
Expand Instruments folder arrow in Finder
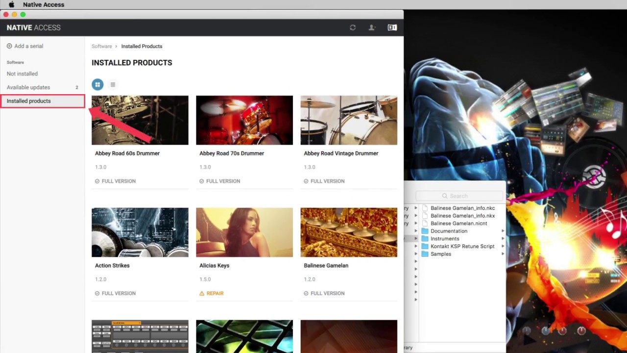[x=503, y=239]
